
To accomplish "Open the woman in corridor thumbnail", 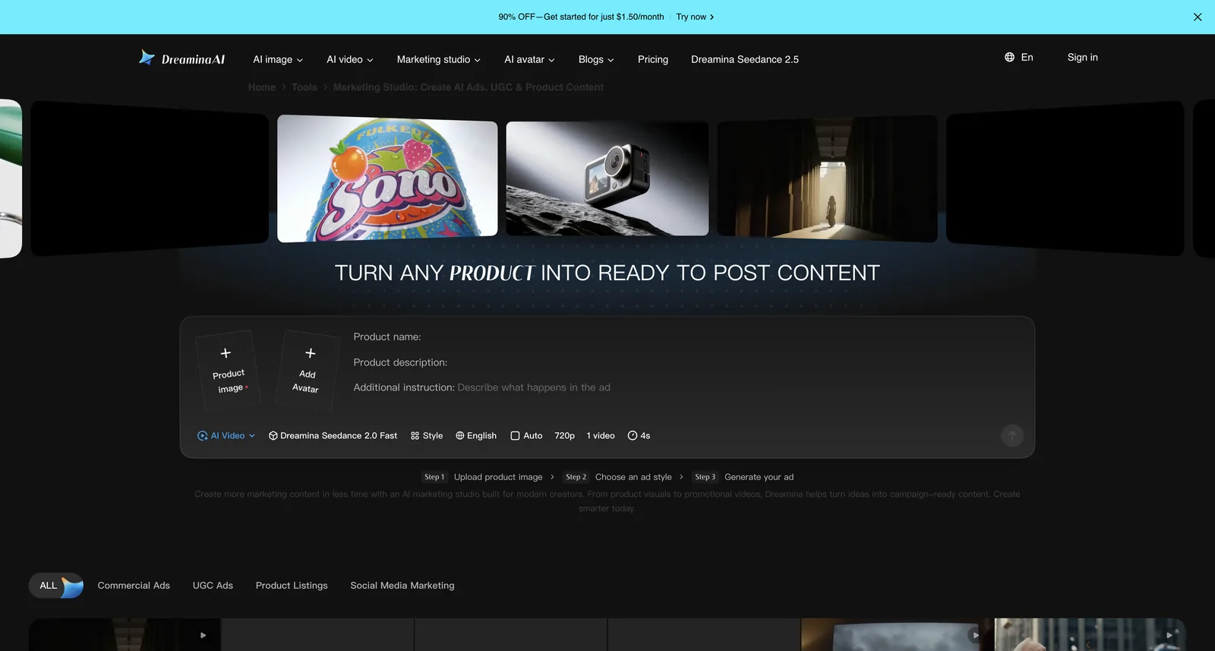I will point(828,179).
